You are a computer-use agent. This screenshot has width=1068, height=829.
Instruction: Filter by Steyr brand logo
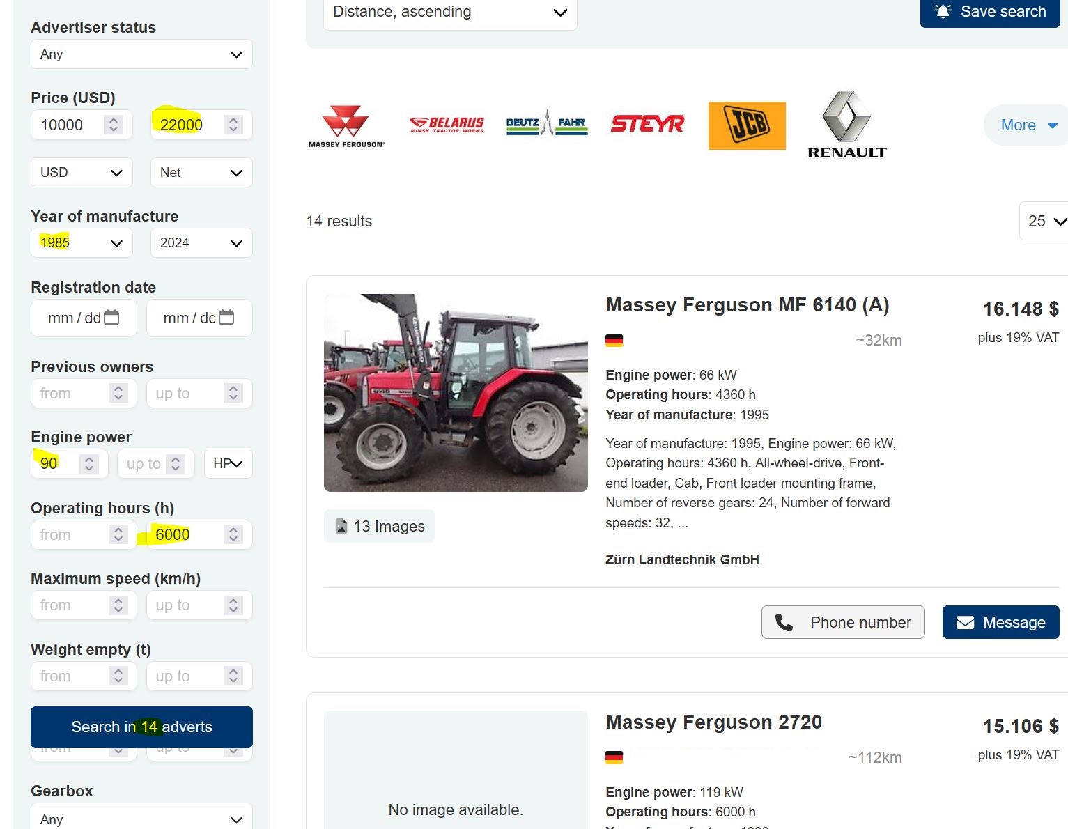pyautogui.click(x=647, y=124)
